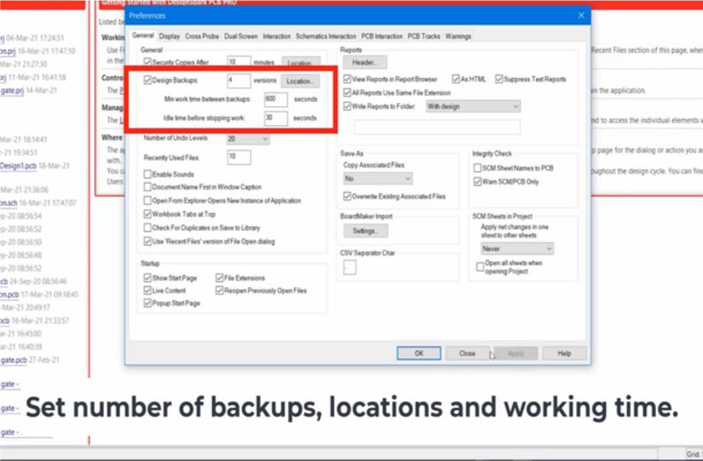Click the Apply button
The height and width of the screenshot is (461, 703).
point(516,353)
